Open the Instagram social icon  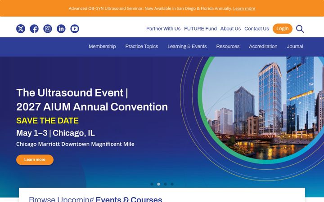click(48, 29)
